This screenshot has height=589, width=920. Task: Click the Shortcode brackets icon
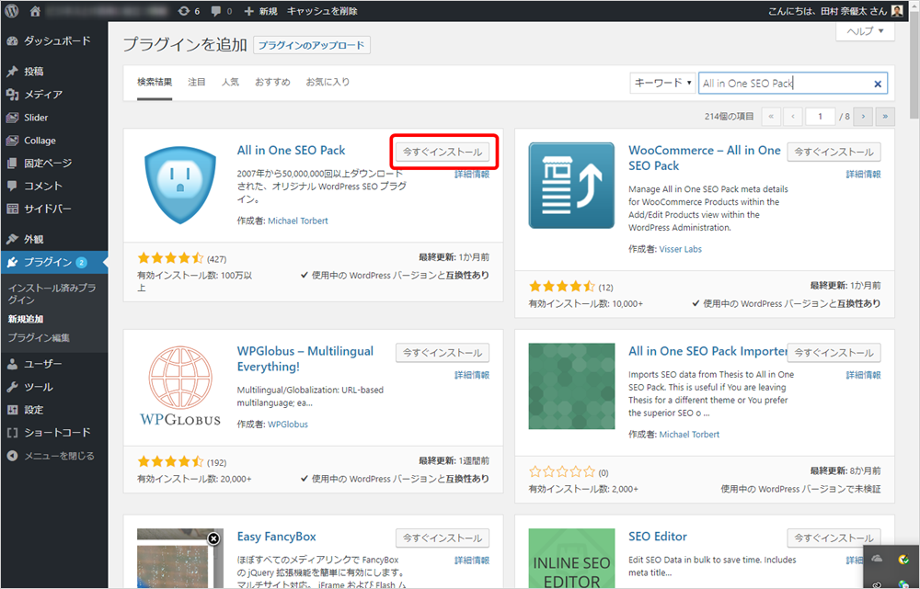[12, 433]
